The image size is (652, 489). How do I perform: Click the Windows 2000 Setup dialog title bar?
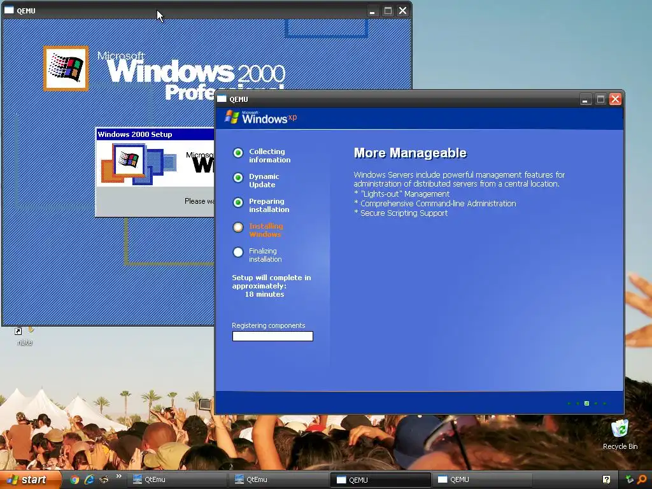point(155,134)
